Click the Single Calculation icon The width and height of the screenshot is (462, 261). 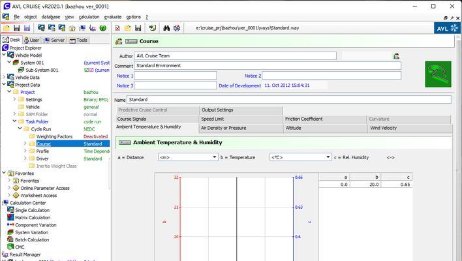(x=10, y=210)
